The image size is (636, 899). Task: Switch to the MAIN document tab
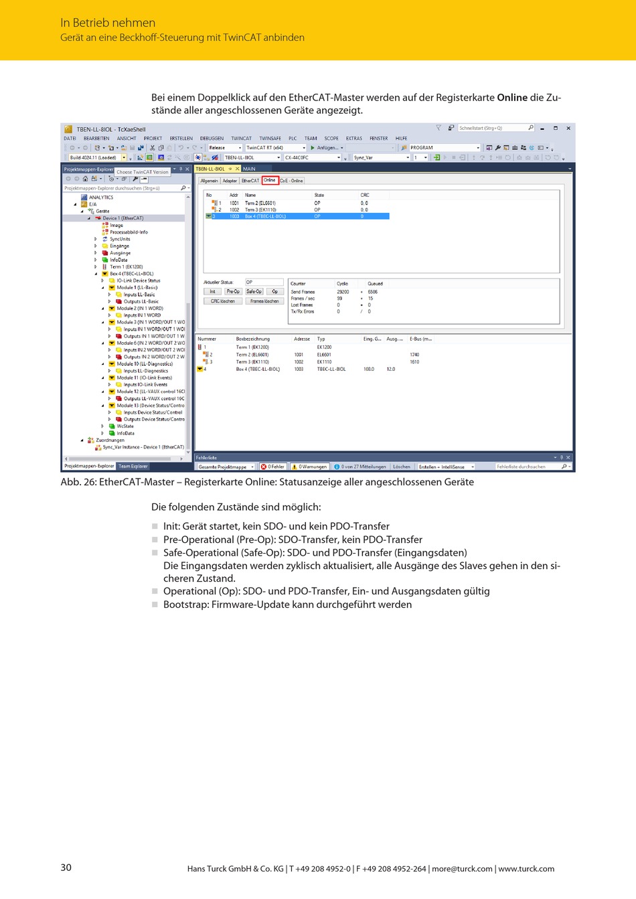(x=249, y=169)
